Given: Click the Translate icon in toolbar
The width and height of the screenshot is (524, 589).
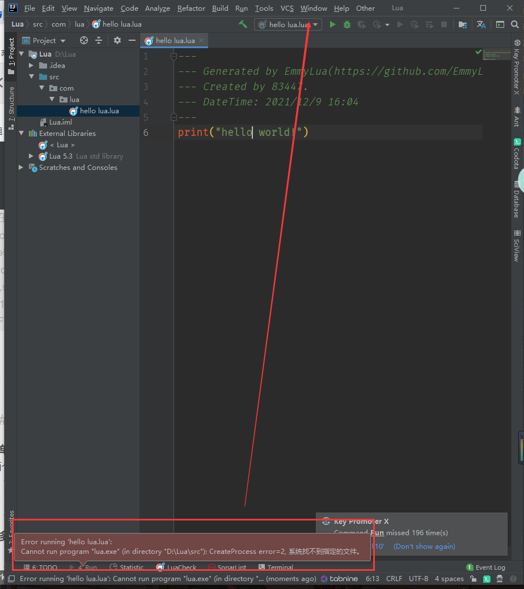Looking at the screenshot, I should click(x=481, y=24).
